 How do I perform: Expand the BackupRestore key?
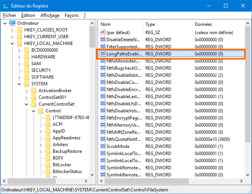coord(40,152)
